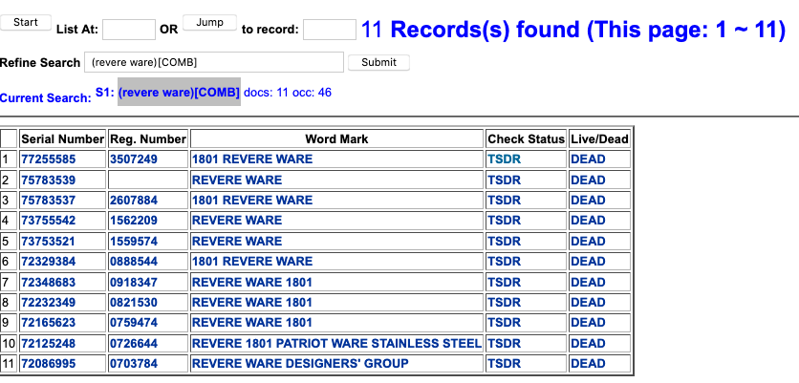Open REVERE WARE word mark in row 4
Image resolution: width=799 pixels, height=383 pixels.
coord(237,221)
